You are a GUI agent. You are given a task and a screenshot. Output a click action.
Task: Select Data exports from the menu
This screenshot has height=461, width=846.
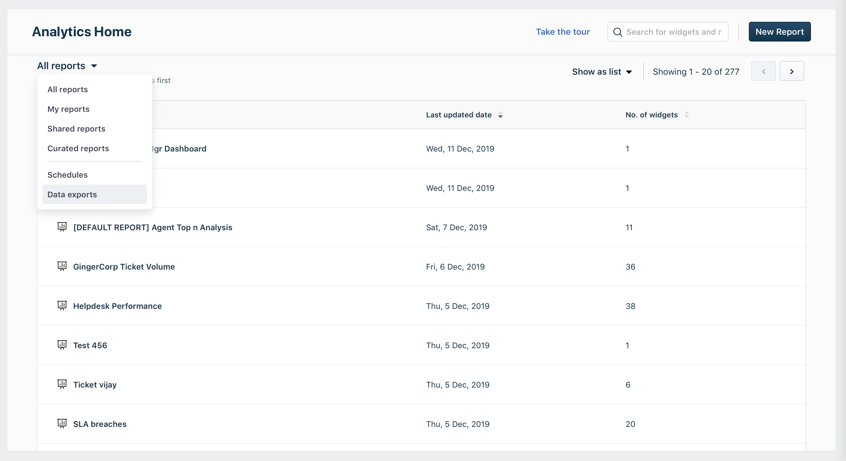point(72,194)
